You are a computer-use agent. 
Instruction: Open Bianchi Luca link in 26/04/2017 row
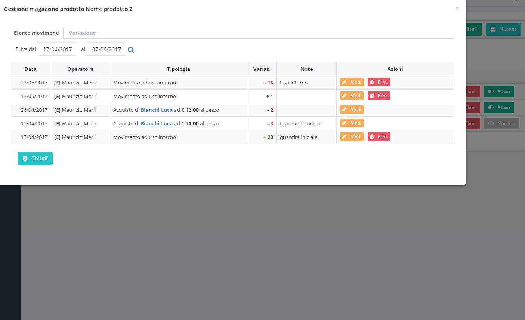click(157, 110)
